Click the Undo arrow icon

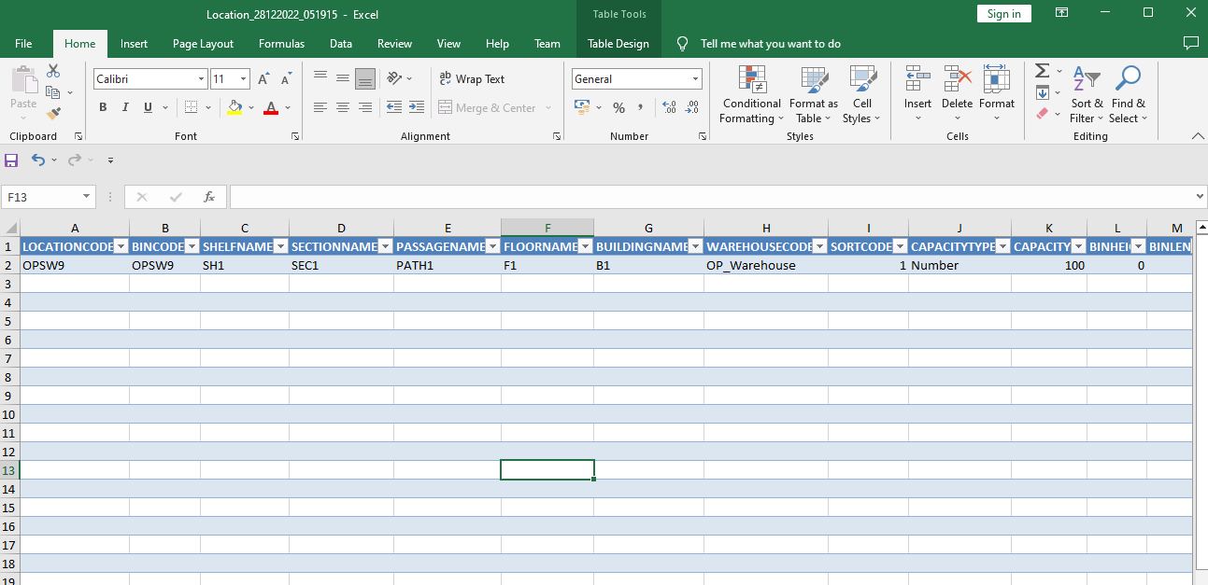(37, 160)
